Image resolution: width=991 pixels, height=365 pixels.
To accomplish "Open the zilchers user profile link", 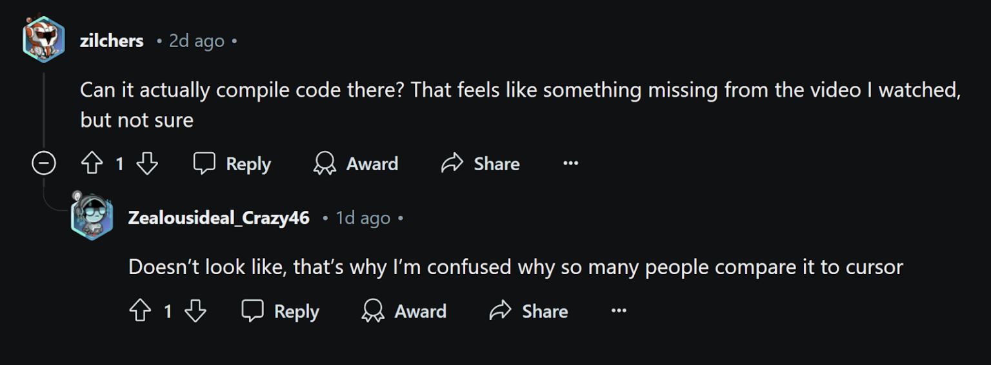I will tap(112, 41).
